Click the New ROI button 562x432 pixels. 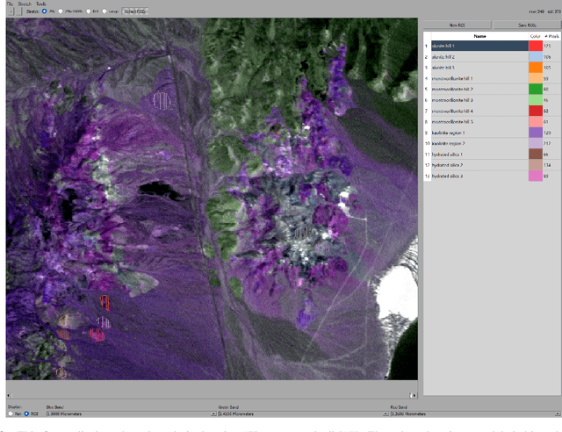coord(456,25)
